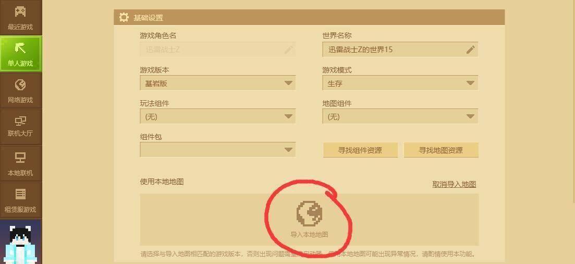Click the 基础设置 gear icon

click(124, 17)
